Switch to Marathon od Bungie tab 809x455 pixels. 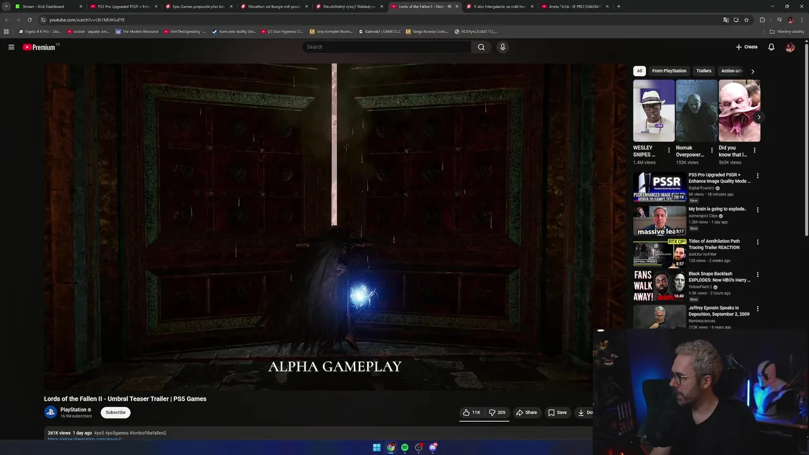273,6
